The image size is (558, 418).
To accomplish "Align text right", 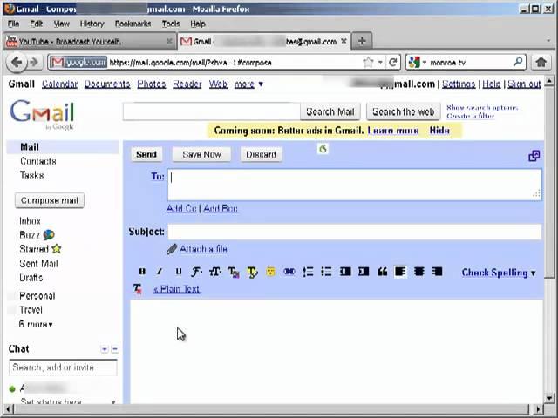I will pos(438,272).
